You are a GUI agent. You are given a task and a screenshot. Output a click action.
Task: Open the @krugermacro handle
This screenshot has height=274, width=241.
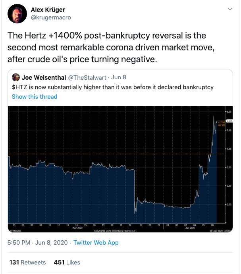click(x=51, y=17)
